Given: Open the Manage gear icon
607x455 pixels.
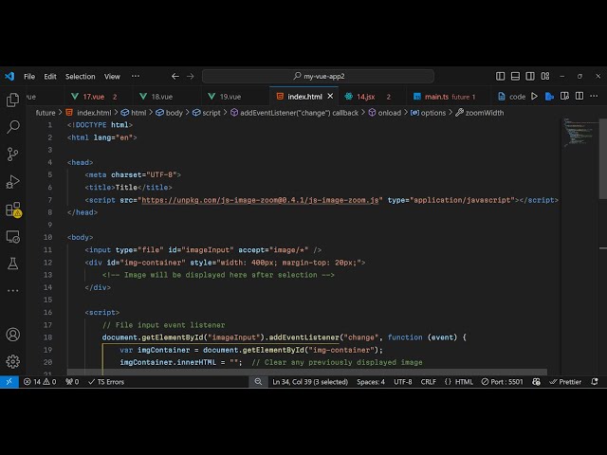Looking at the screenshot, I should point(13,361).
